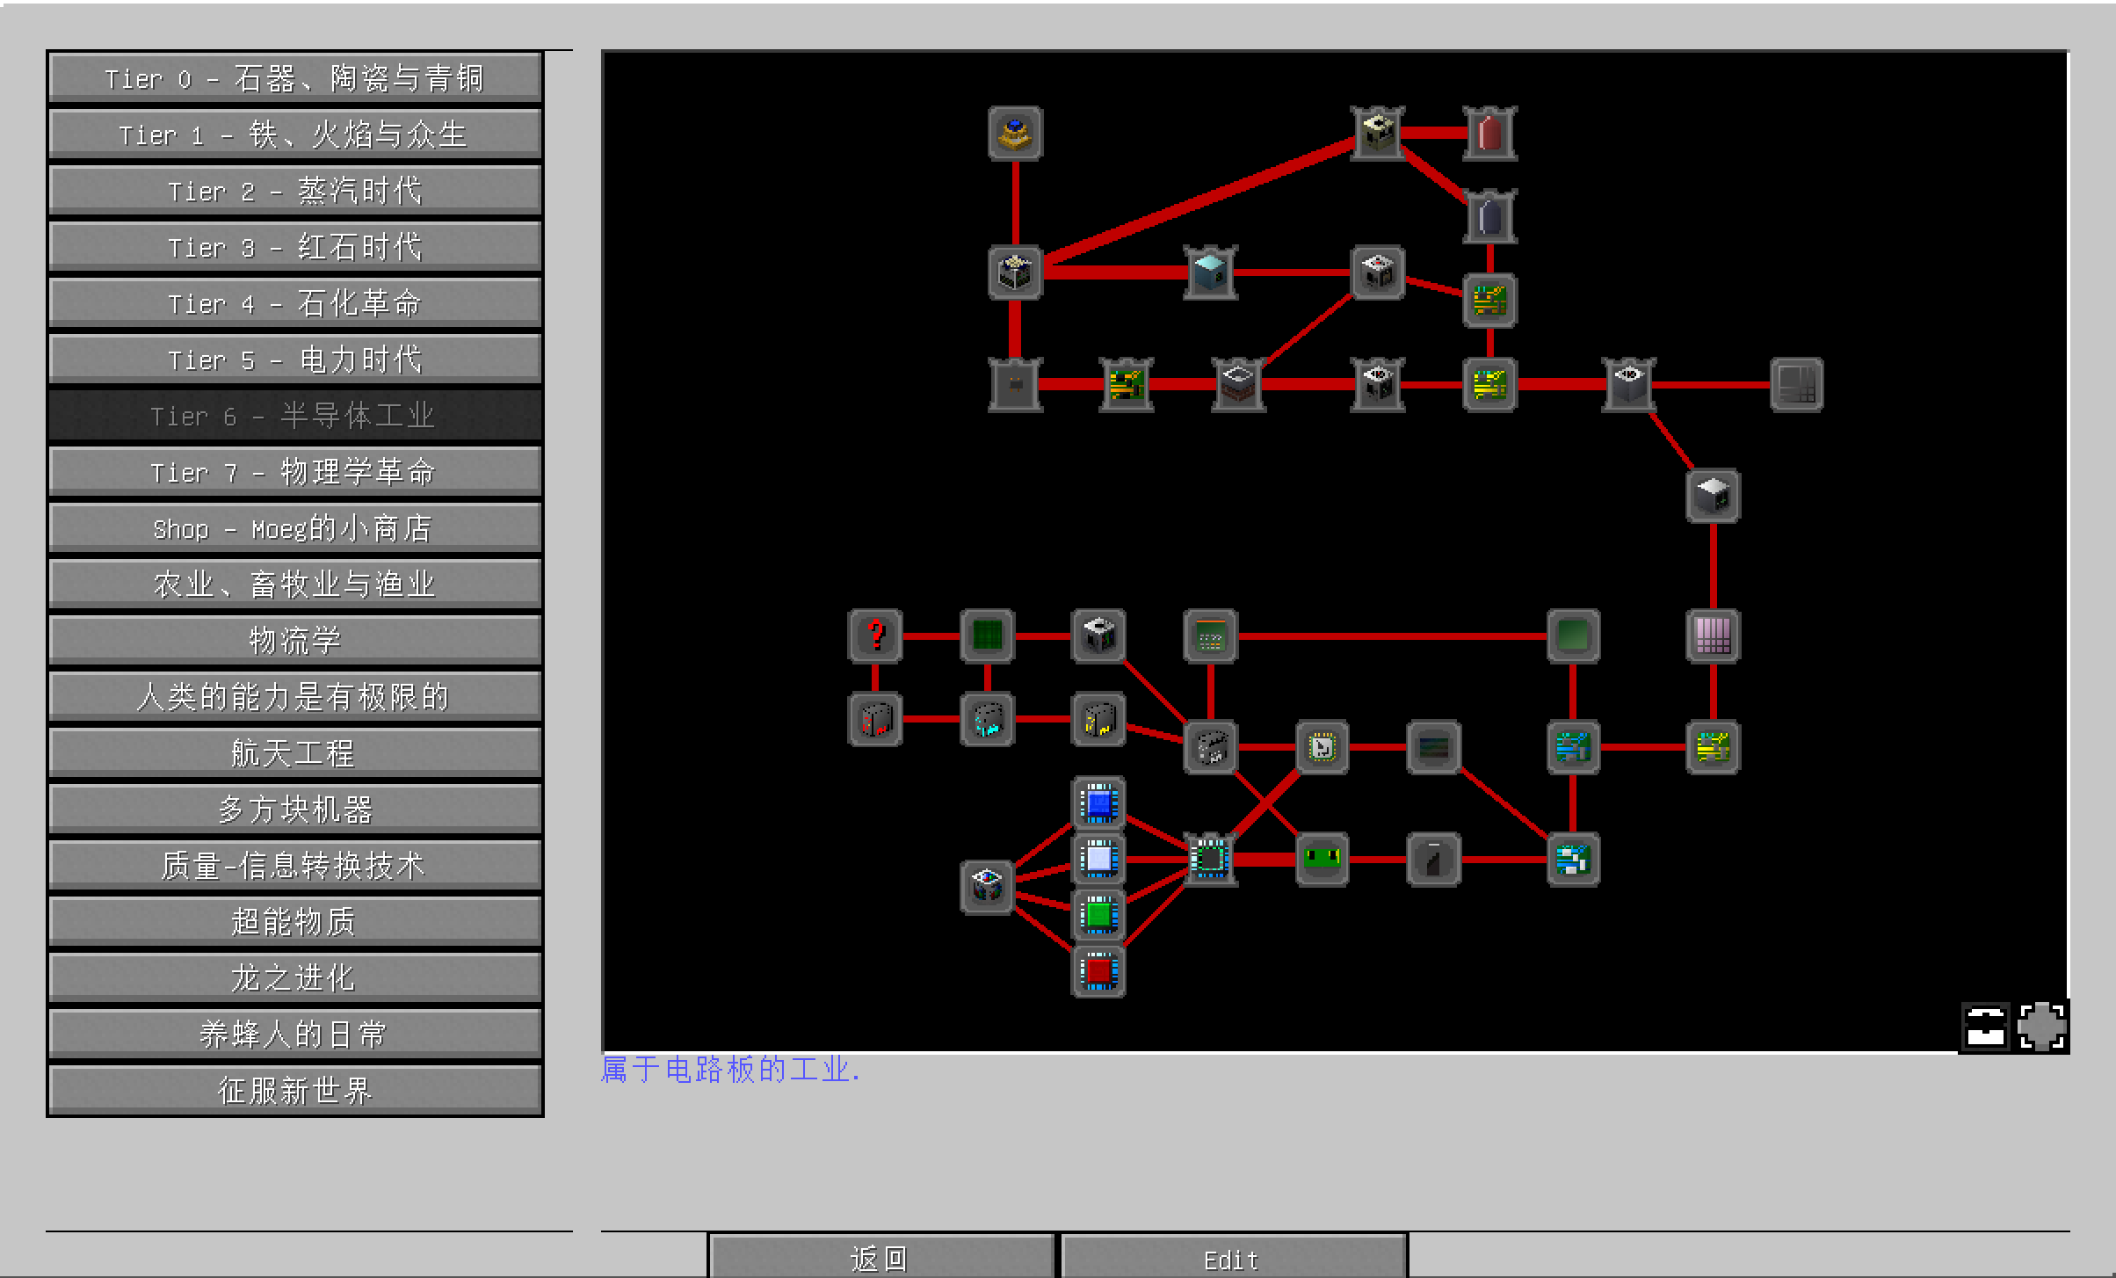Select the green RAM stick quest icon
Viewport: 2116px width, 1278px height.
point(1322,859)
